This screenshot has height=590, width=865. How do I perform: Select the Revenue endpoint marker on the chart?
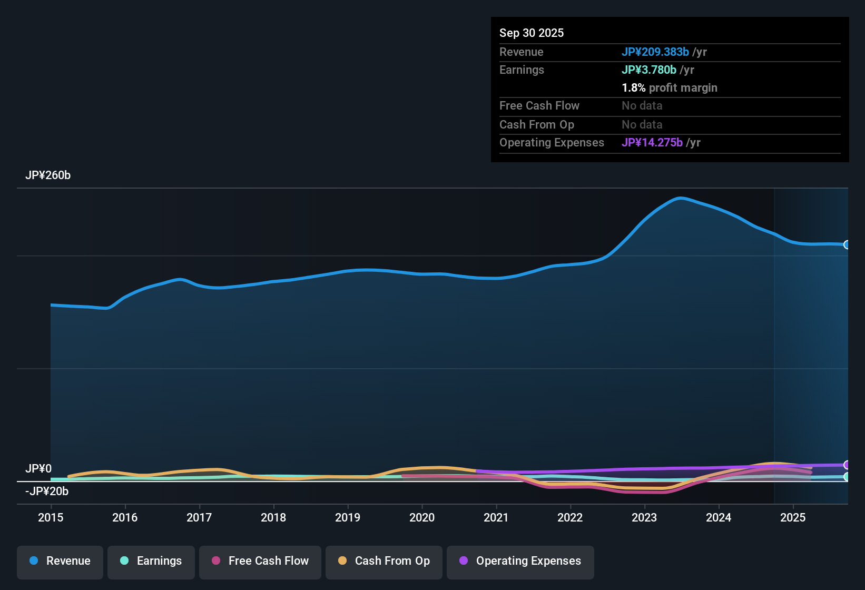[847, 245]
